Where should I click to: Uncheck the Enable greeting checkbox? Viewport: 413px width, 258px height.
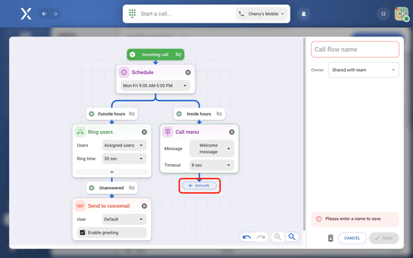click(83, 233)
